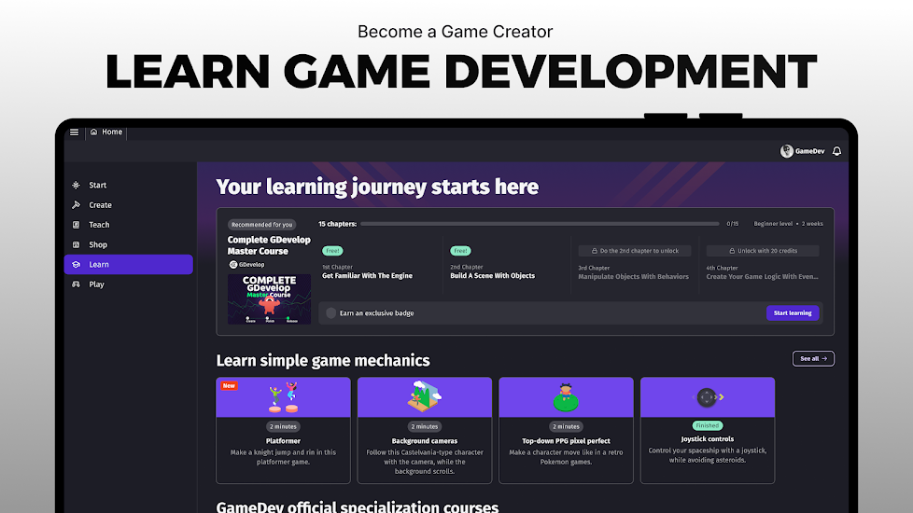This screenshot has height=513, width=913.
Task: Open chapter Get Familiar With The Engine
Action: pos(367,276)
